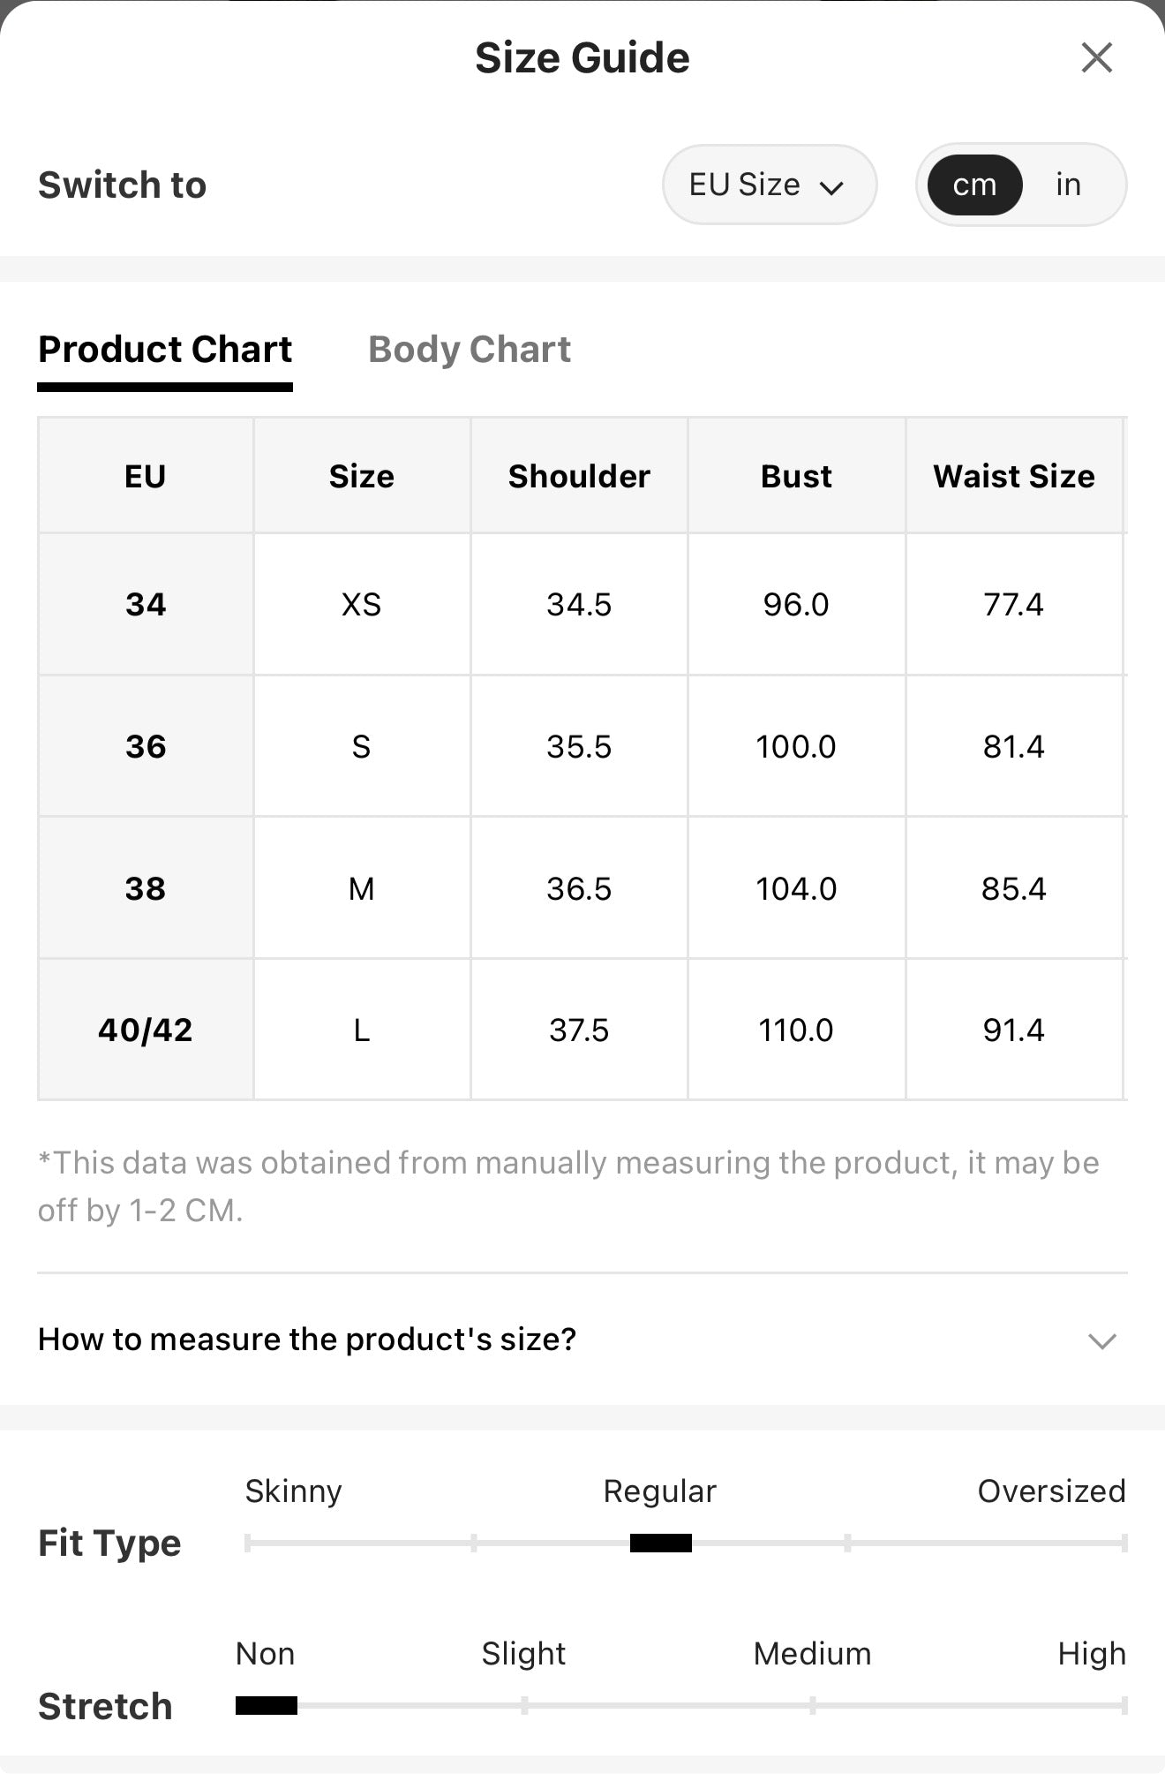This screenshot has width=1165, height=1774.
Task: Select the Product Chart tab
Action: tap(165, 350)
